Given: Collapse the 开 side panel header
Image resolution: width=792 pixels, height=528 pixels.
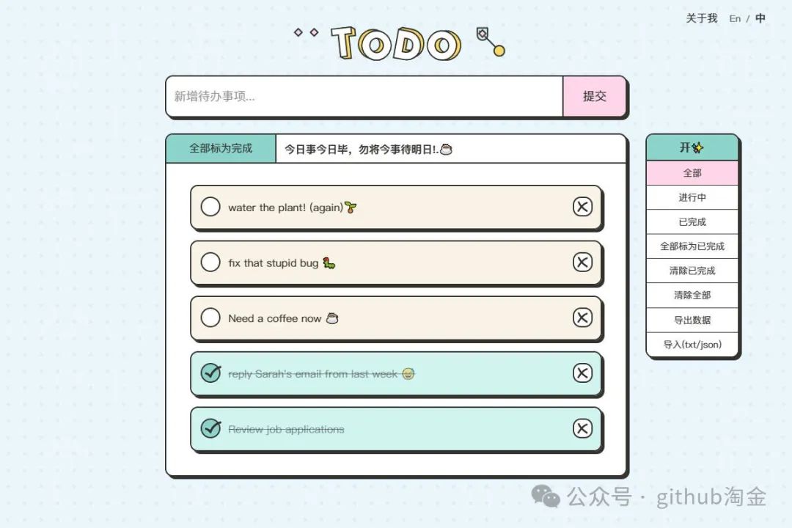Looking at the screenshot, I should (692, 147).
